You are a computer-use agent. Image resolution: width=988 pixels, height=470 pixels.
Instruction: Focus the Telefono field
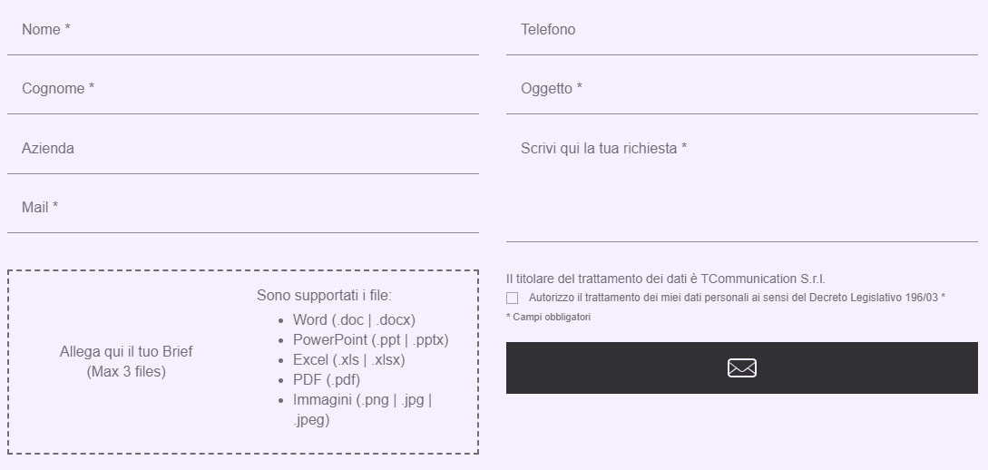coord(741,30)
